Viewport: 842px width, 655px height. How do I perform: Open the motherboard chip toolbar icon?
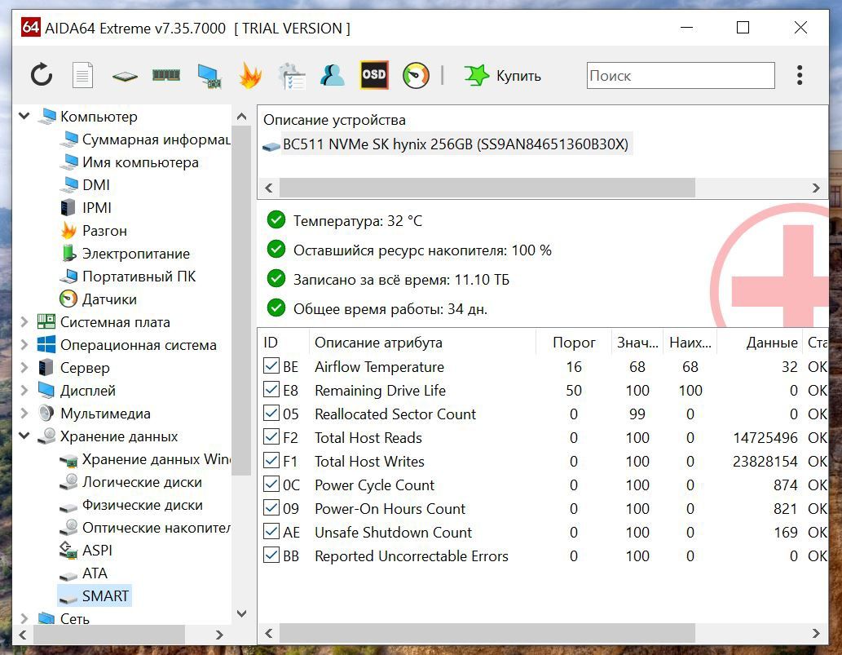coord(125,76)
